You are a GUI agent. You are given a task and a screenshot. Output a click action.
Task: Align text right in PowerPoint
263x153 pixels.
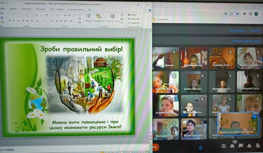point(61,21)
